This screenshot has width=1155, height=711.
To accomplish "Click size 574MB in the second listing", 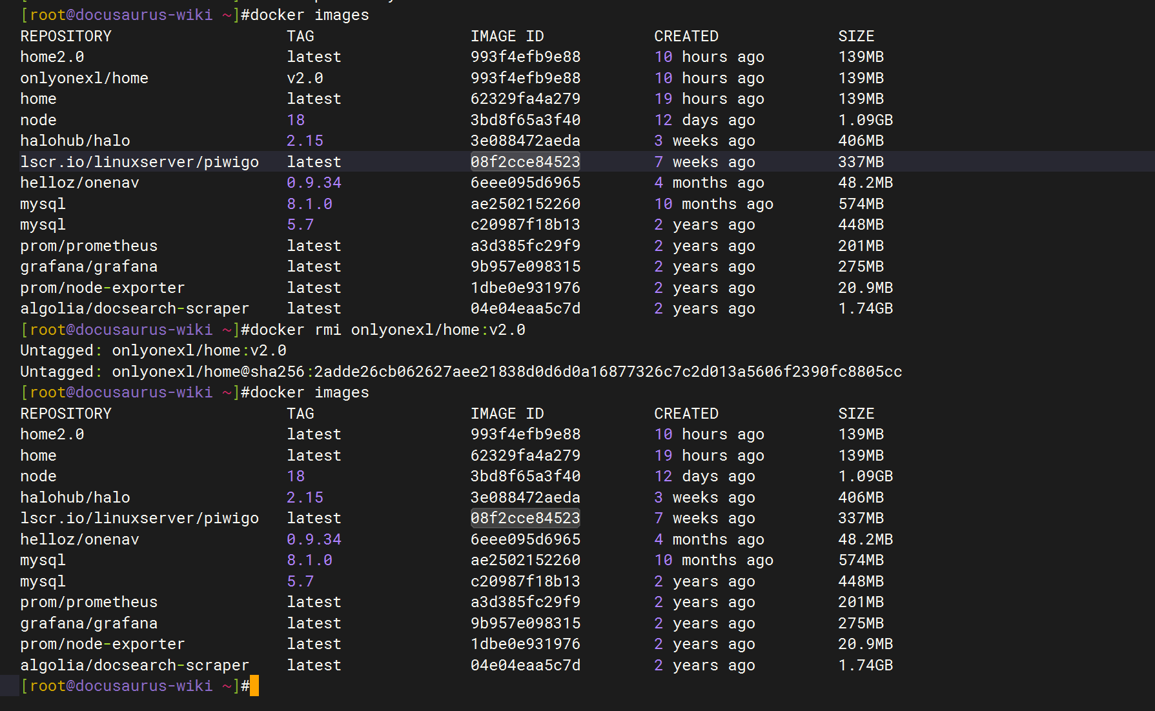I will (x=861, y=560).
